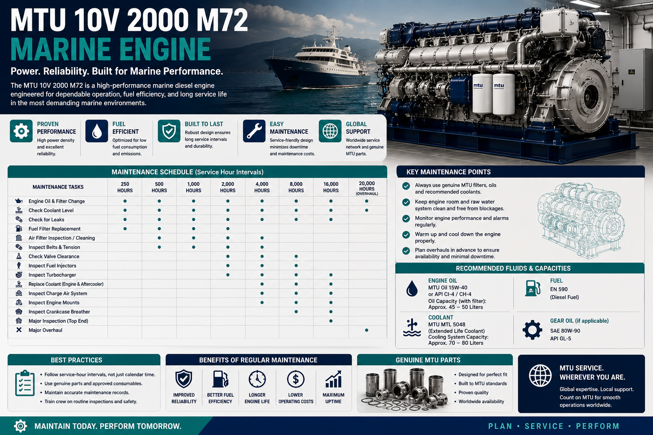Click the checkmark beside 'Monitor engine performance and alarms'
The image size is (653, 435).
(406, 218)
